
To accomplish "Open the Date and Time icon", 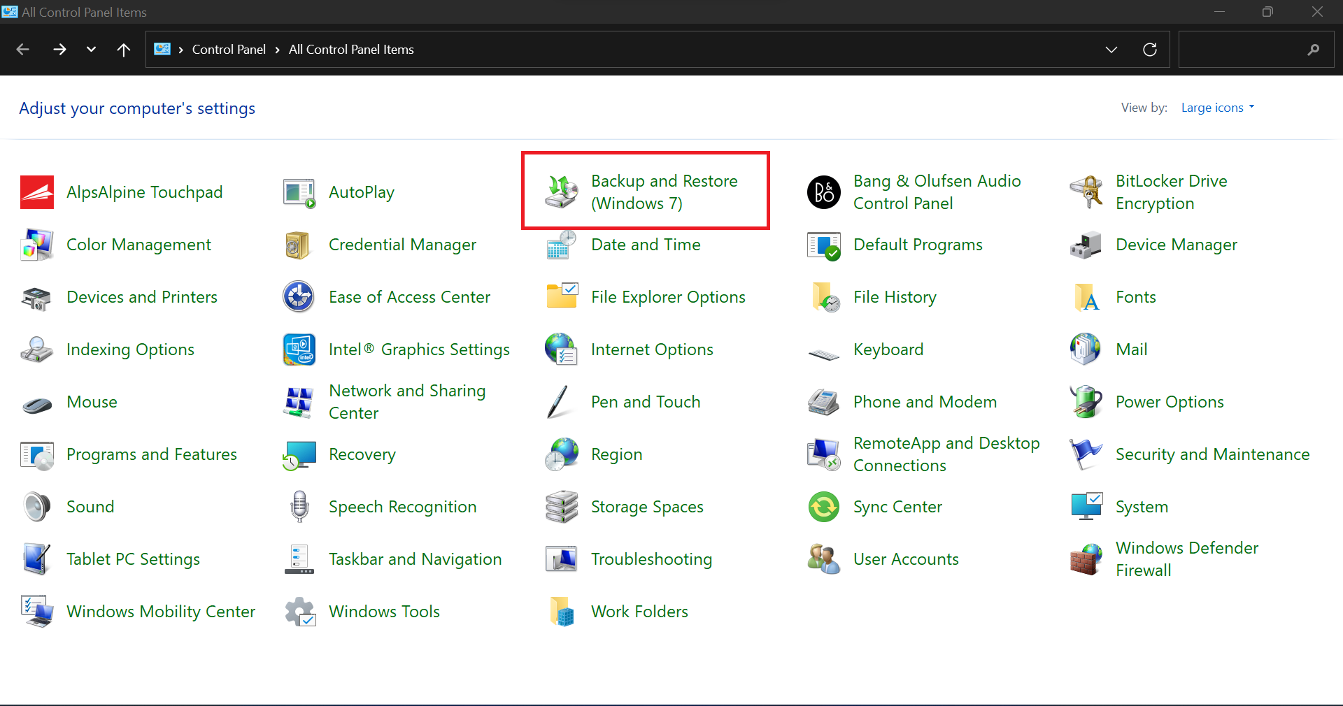I will coord(562,245).
